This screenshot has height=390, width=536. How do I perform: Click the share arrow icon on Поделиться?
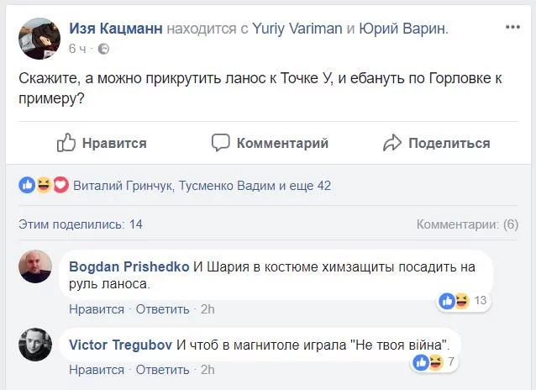[391, 143]
